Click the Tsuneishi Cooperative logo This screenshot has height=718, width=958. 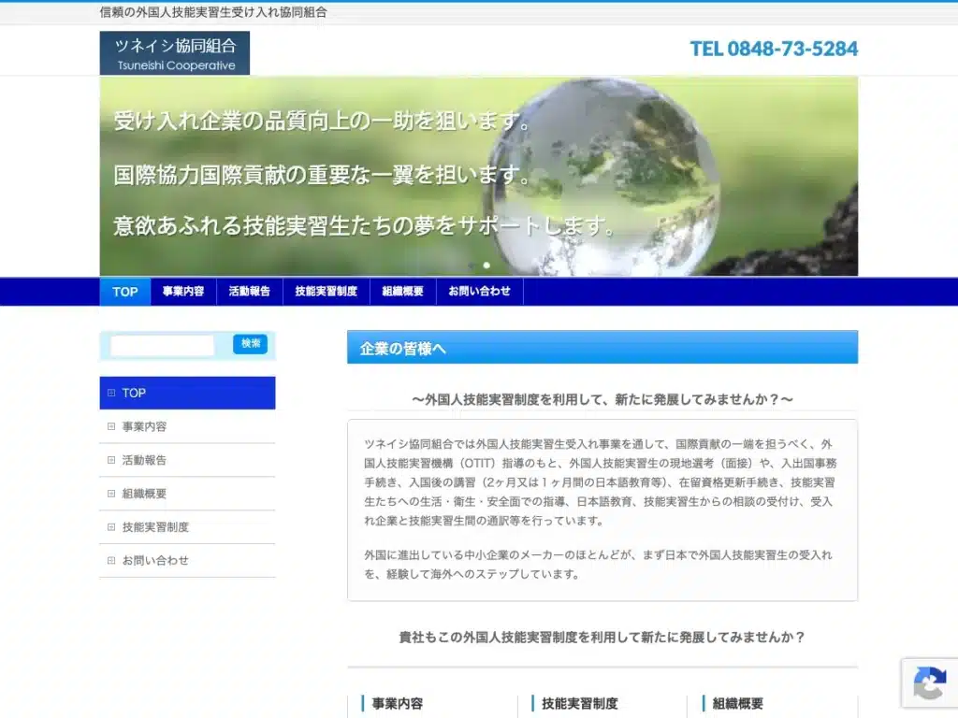pos(175,53)
